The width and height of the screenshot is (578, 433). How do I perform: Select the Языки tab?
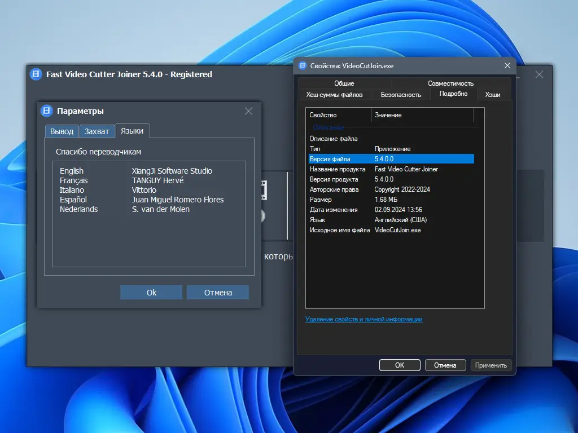132,131
